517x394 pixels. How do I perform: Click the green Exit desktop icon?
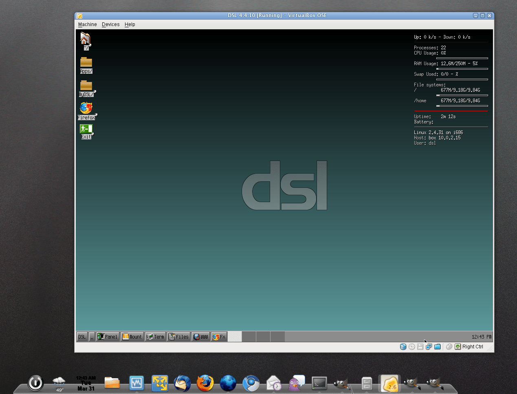[x=86, y=132]
